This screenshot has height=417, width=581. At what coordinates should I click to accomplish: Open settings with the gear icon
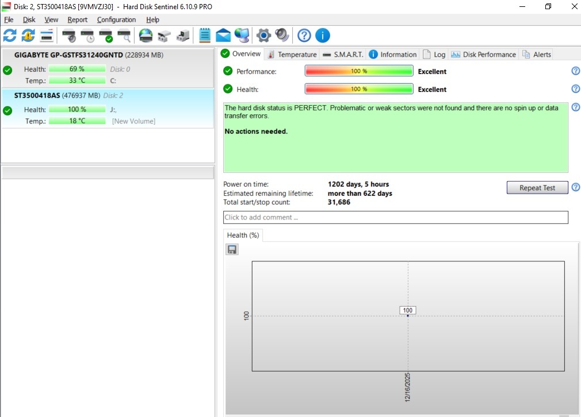point(263,36)
